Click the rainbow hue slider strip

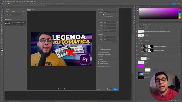(180, 14)
